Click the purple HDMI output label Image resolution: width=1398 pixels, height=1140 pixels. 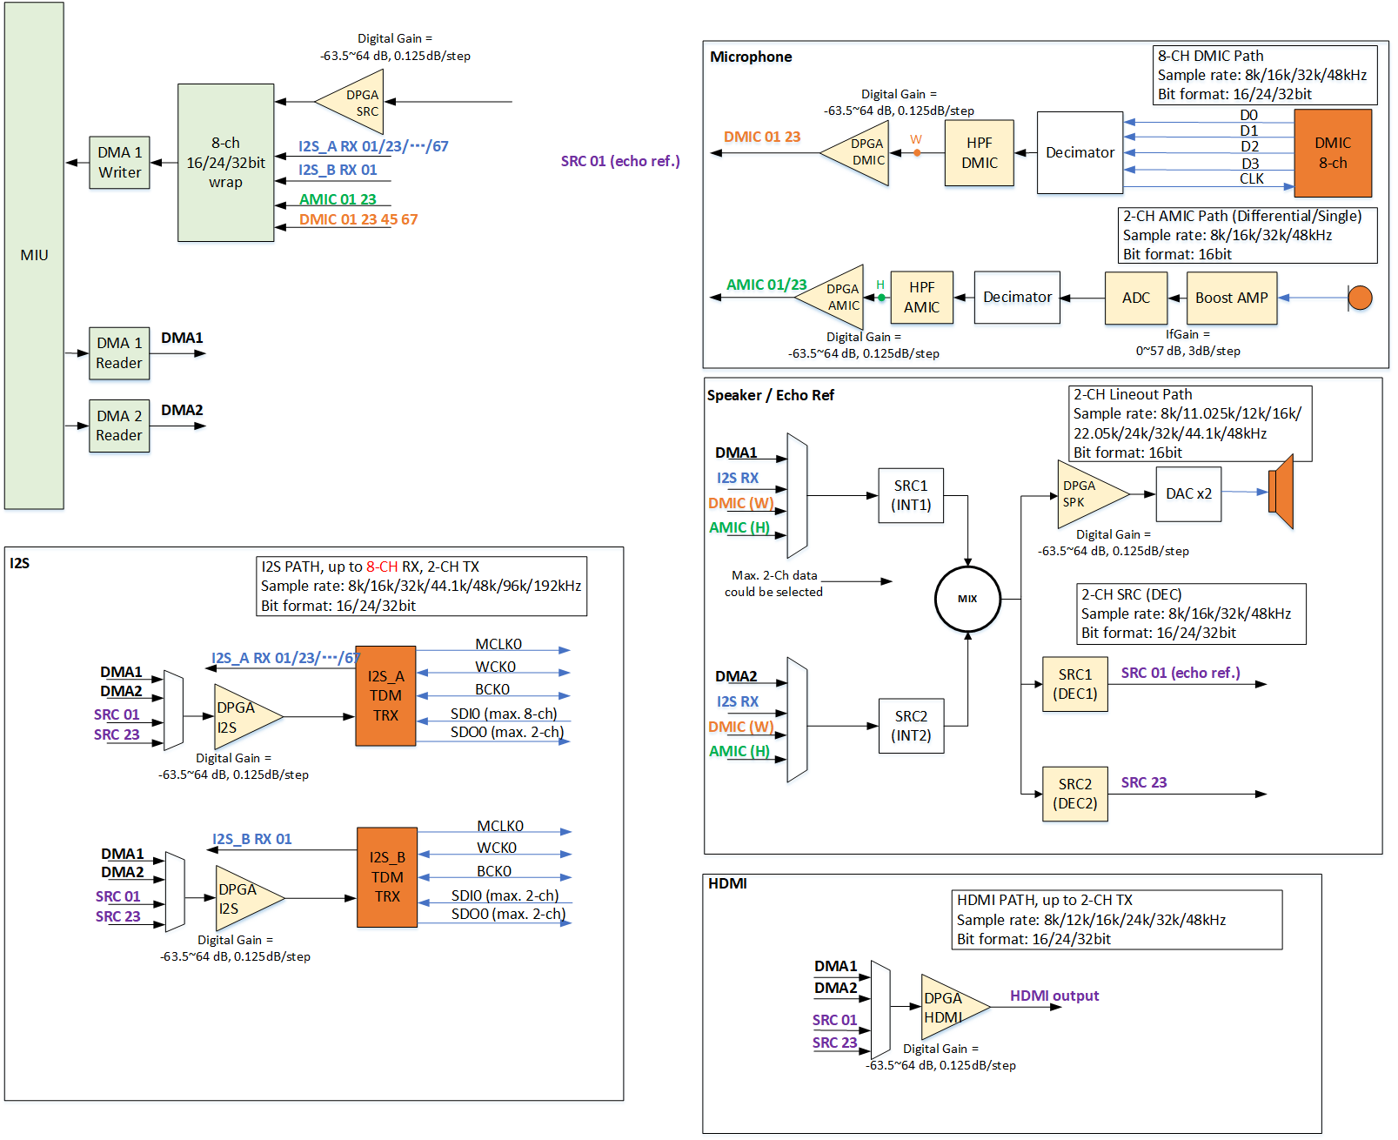tap(1054, 996)
